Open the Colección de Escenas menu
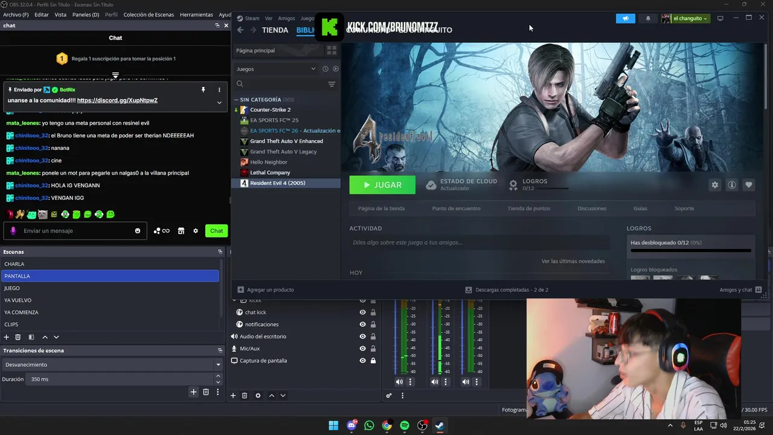Screen dimensions: 773x435 [149, 14]
